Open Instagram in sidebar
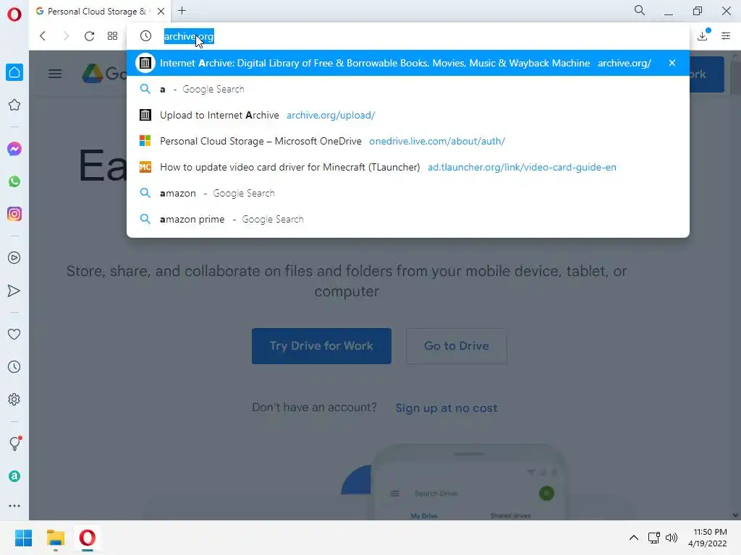 14,214
